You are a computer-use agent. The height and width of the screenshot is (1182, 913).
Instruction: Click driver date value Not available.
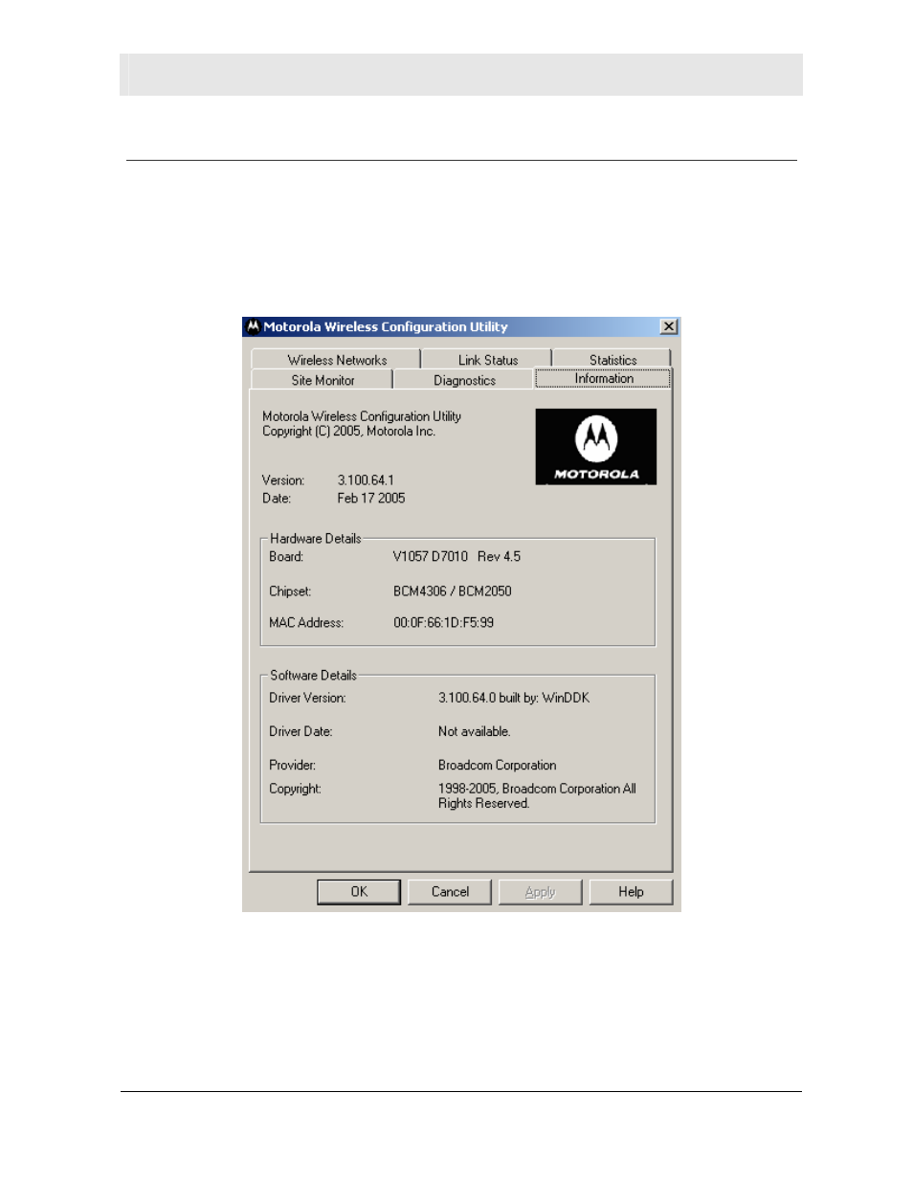[x=474, y=731]
